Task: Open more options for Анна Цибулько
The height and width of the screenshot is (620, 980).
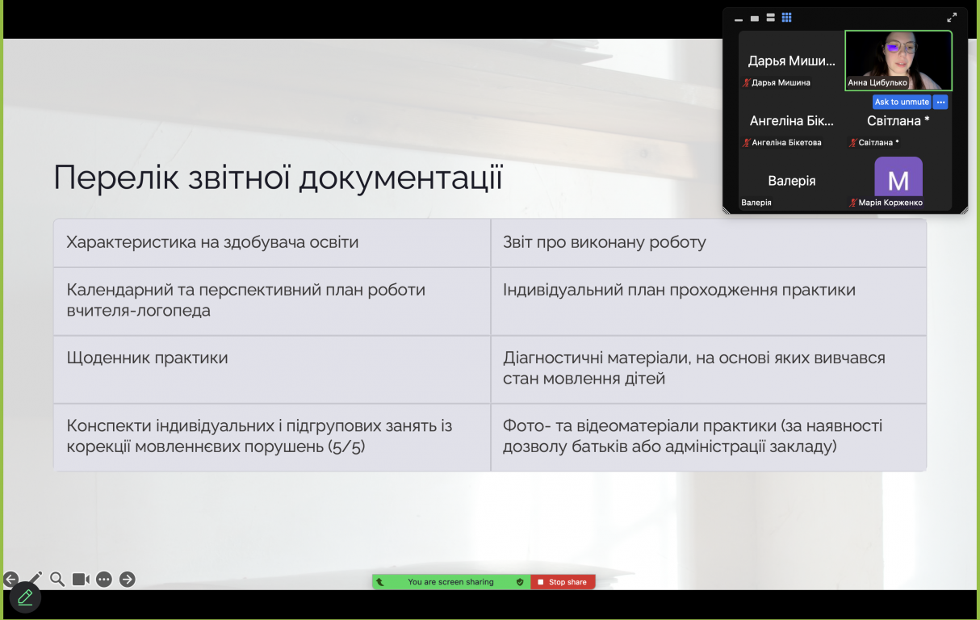Action: pos(940,103)
